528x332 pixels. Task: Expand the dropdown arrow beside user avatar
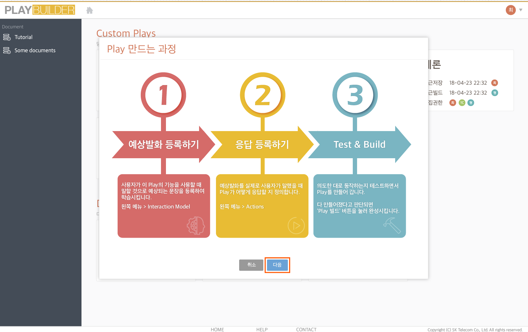click(521, 10)
